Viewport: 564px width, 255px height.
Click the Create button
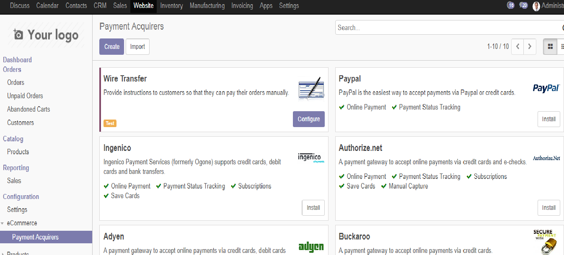click(112, 47)
